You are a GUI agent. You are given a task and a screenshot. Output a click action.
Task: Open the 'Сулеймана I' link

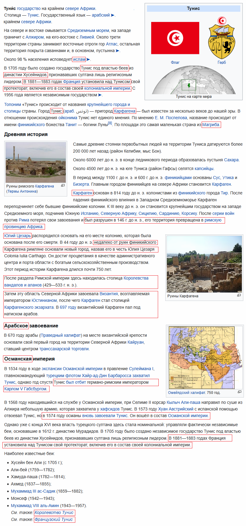tap(141, 369)
